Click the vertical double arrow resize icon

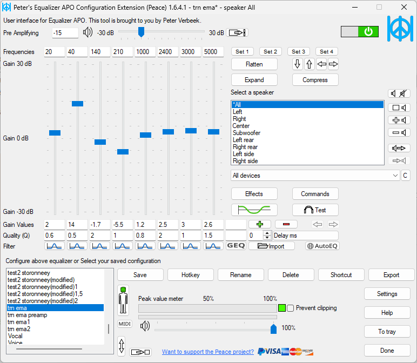click(x=122, y=346)
